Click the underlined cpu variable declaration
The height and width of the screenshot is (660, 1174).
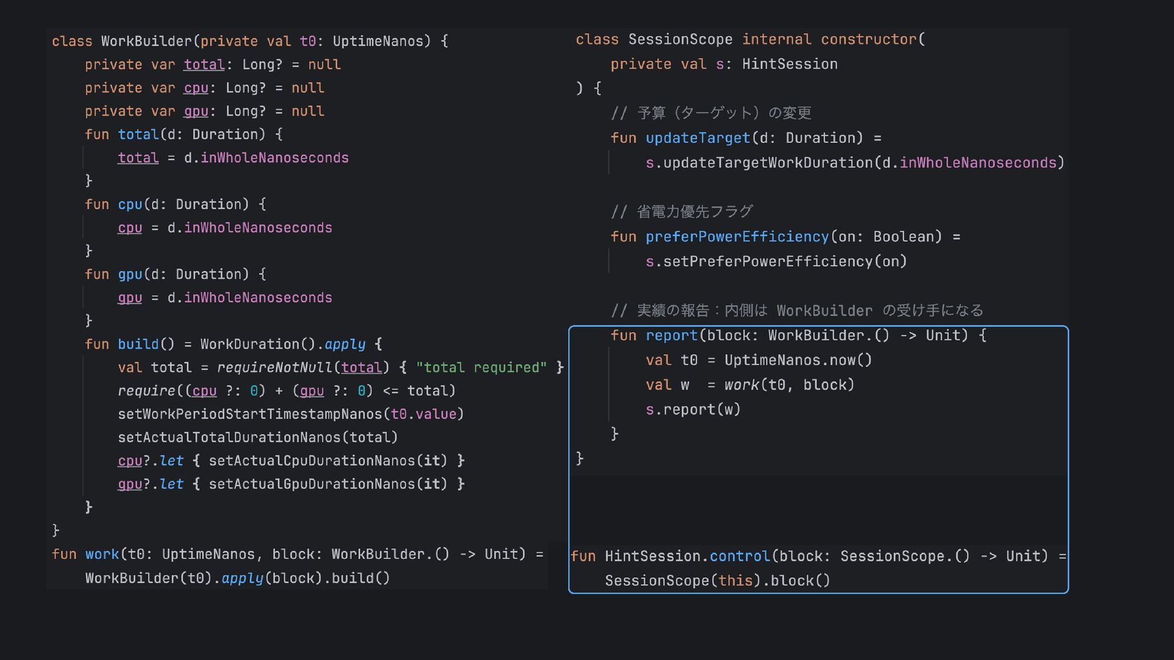coord(196,88)
